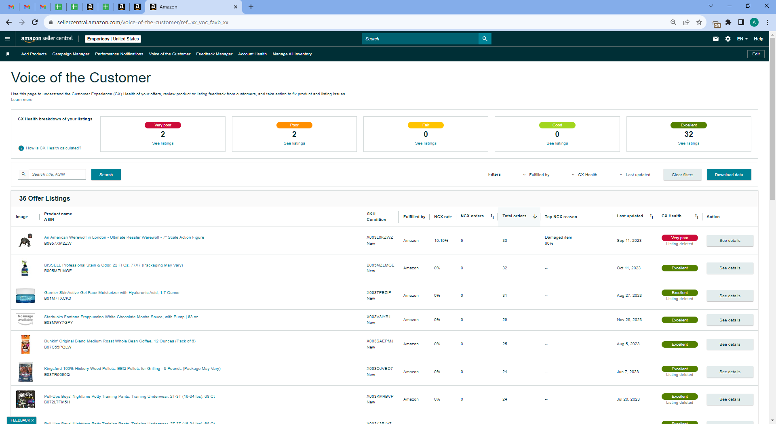
Task: Select Voice of the Customer in the navigation bar
Action: pos(170,54)
